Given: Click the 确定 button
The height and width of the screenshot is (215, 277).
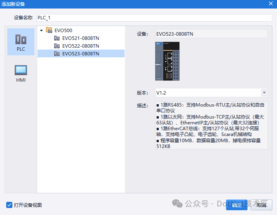Looking at the screenshot, I should (236, 205).
